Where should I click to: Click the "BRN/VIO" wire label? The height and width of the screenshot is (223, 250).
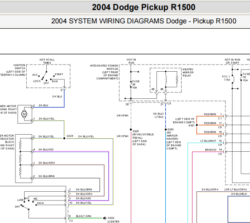[x=211, y=150]
